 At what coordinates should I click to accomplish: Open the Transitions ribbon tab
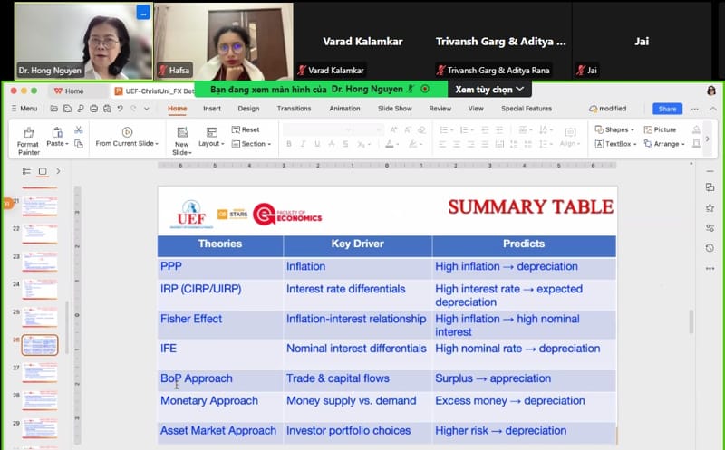294,109
